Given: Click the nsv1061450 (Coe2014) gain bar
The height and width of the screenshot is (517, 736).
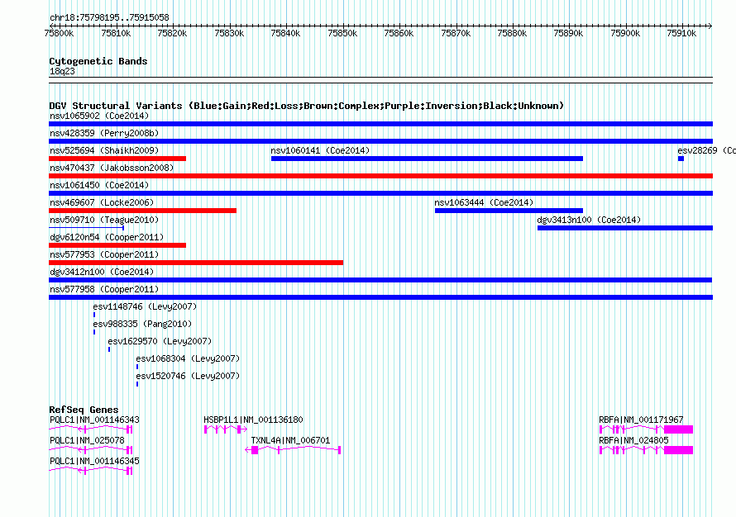Looking at the screenshot, I should coord(380,193).
